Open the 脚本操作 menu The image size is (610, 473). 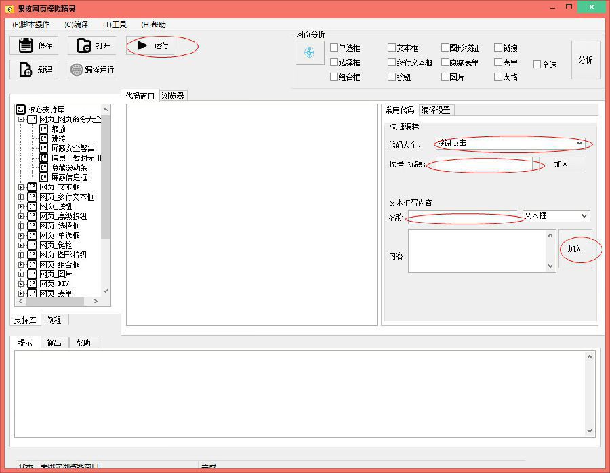31,24
